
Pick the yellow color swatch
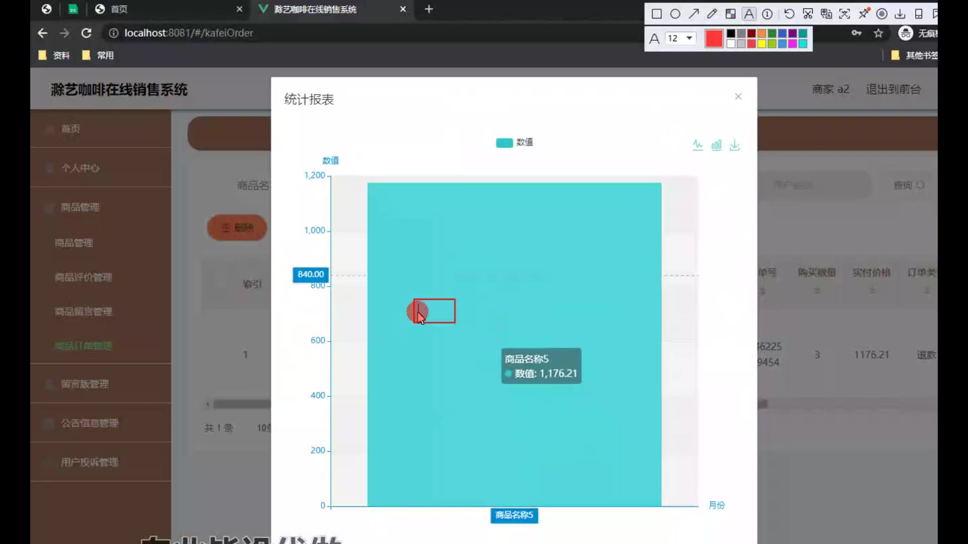761,44
